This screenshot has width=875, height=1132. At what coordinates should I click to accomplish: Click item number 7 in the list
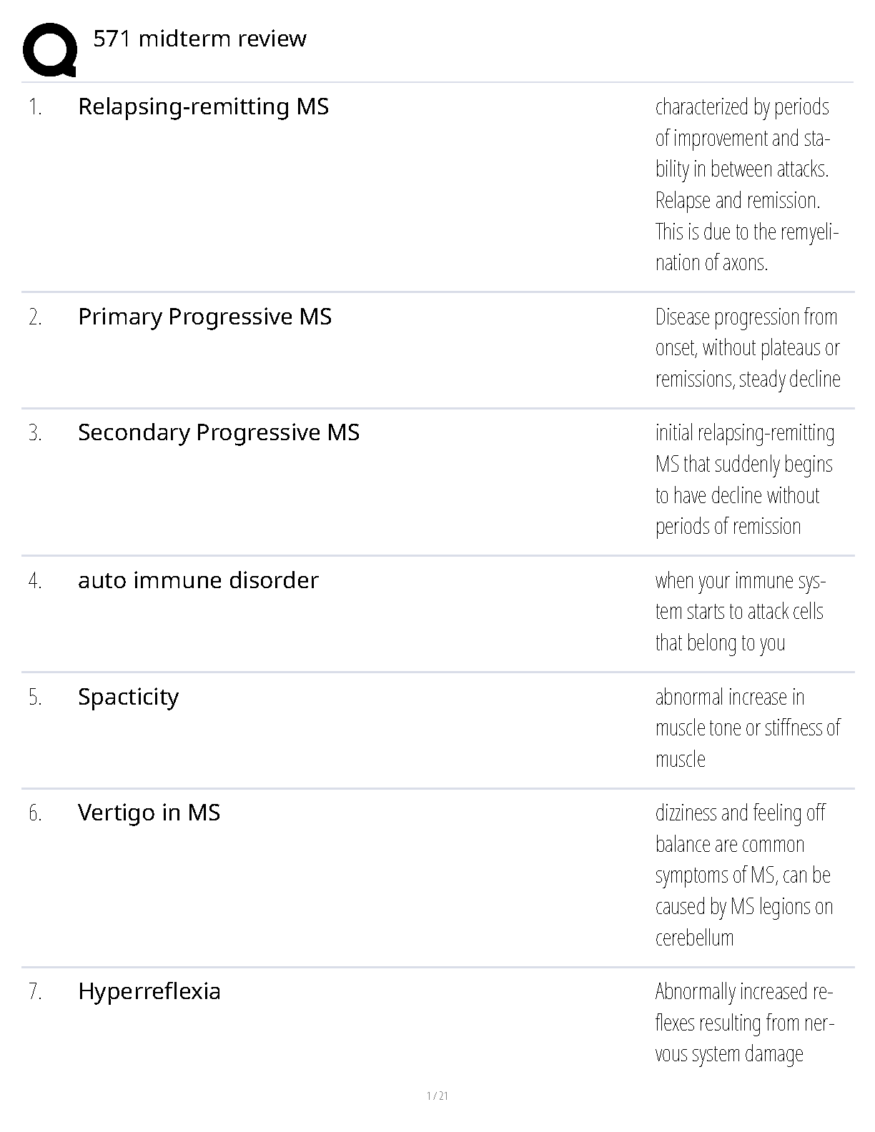coord(35,992)
